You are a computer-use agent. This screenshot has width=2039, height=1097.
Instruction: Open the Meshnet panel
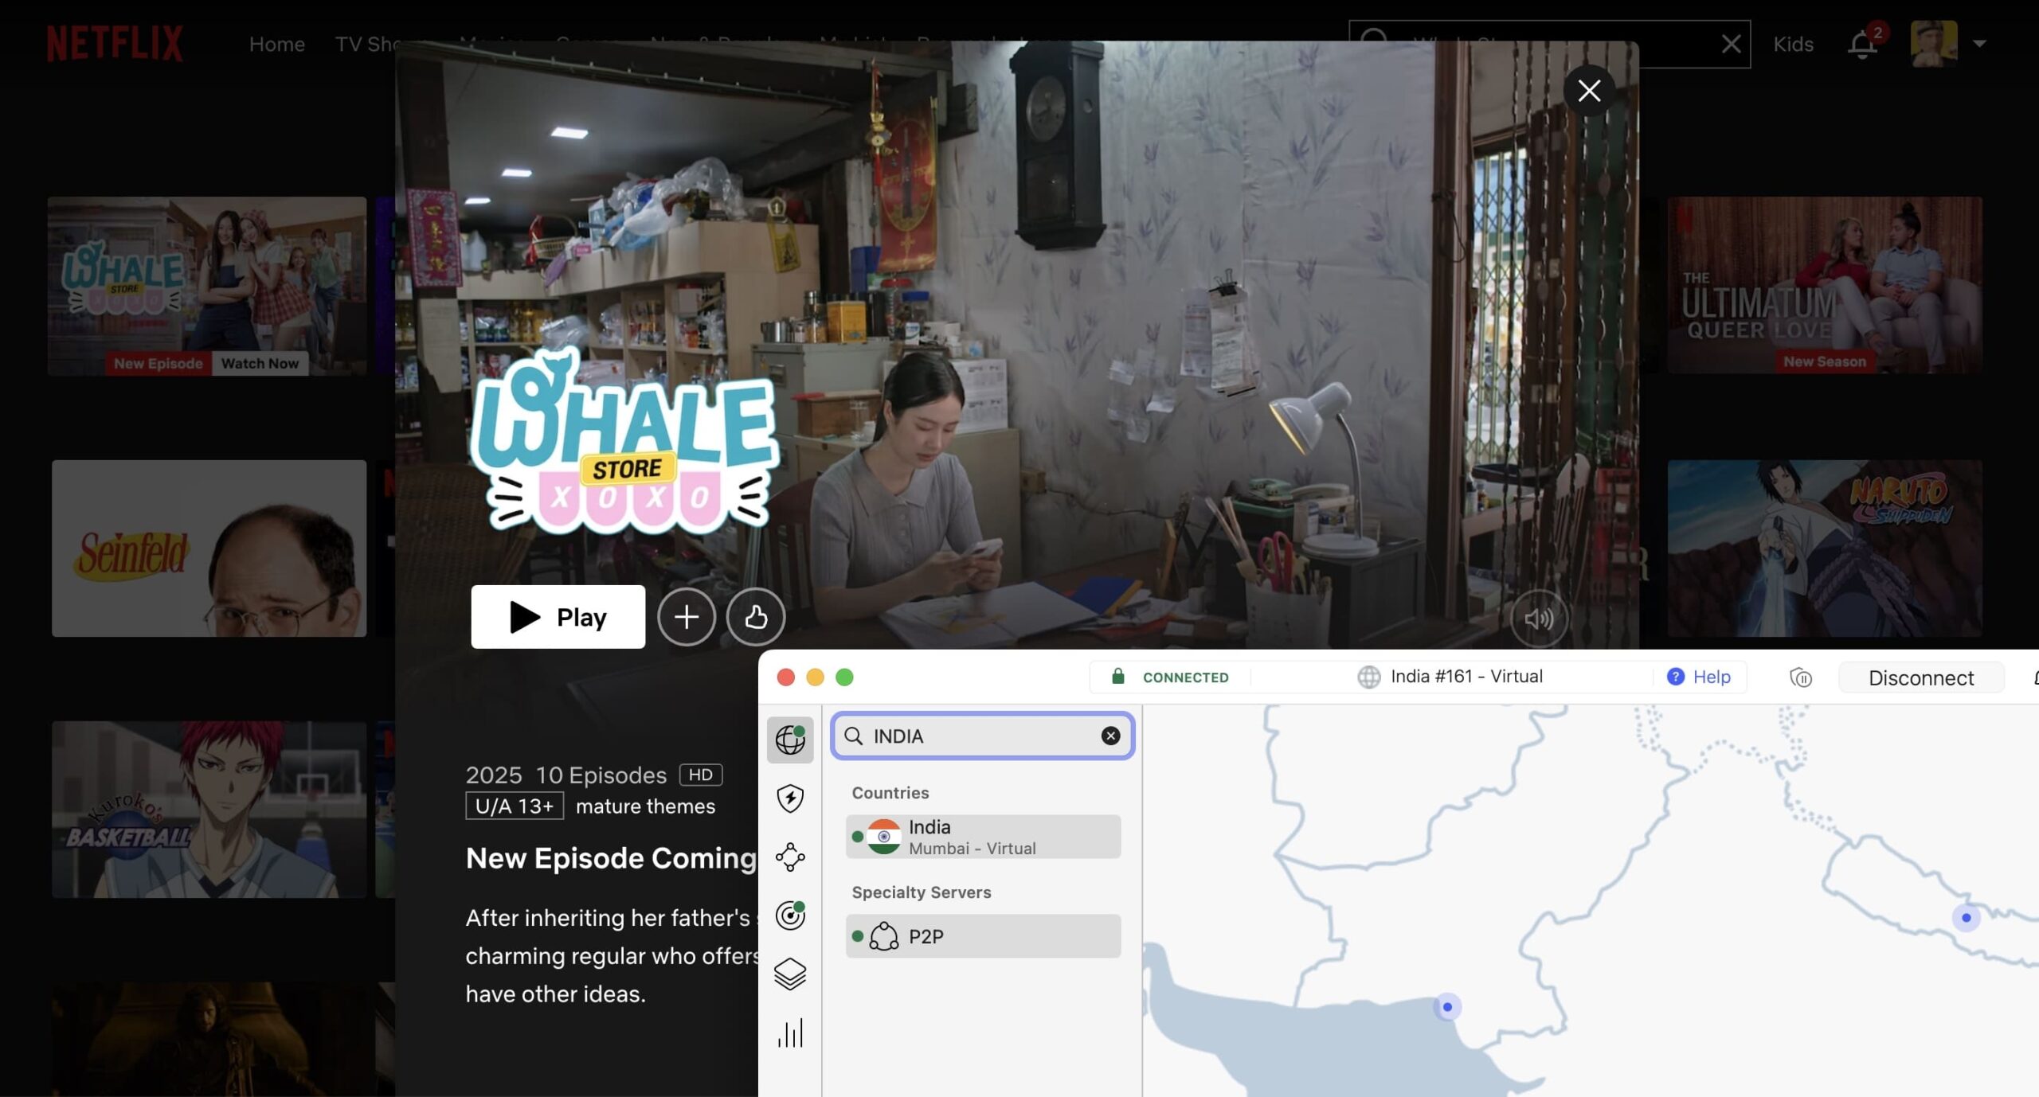(x=789, y=857)
